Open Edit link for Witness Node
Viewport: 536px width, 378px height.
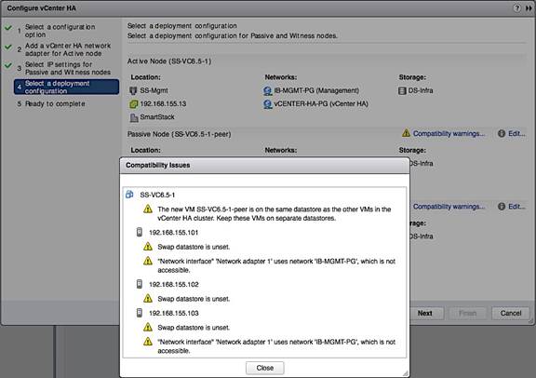click(x=516, y=207)
